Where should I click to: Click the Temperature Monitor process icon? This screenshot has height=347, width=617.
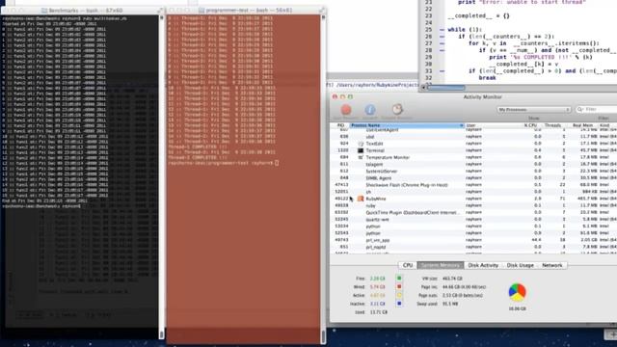pos(361,157)
